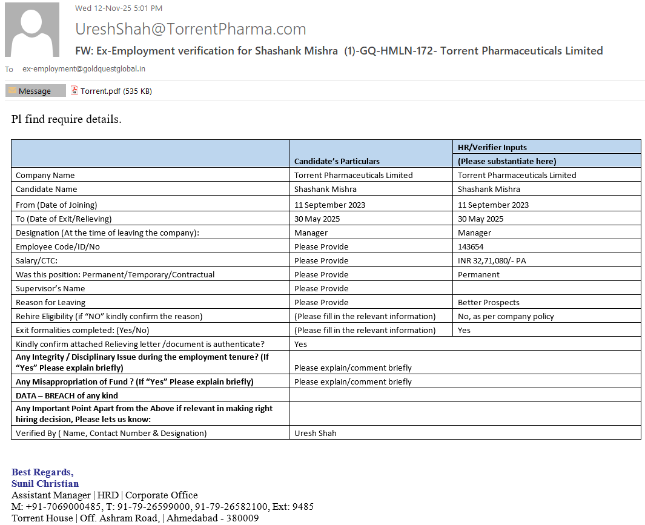
Task: Click the 'Candidate Name' row label
Action: point(47,190)
